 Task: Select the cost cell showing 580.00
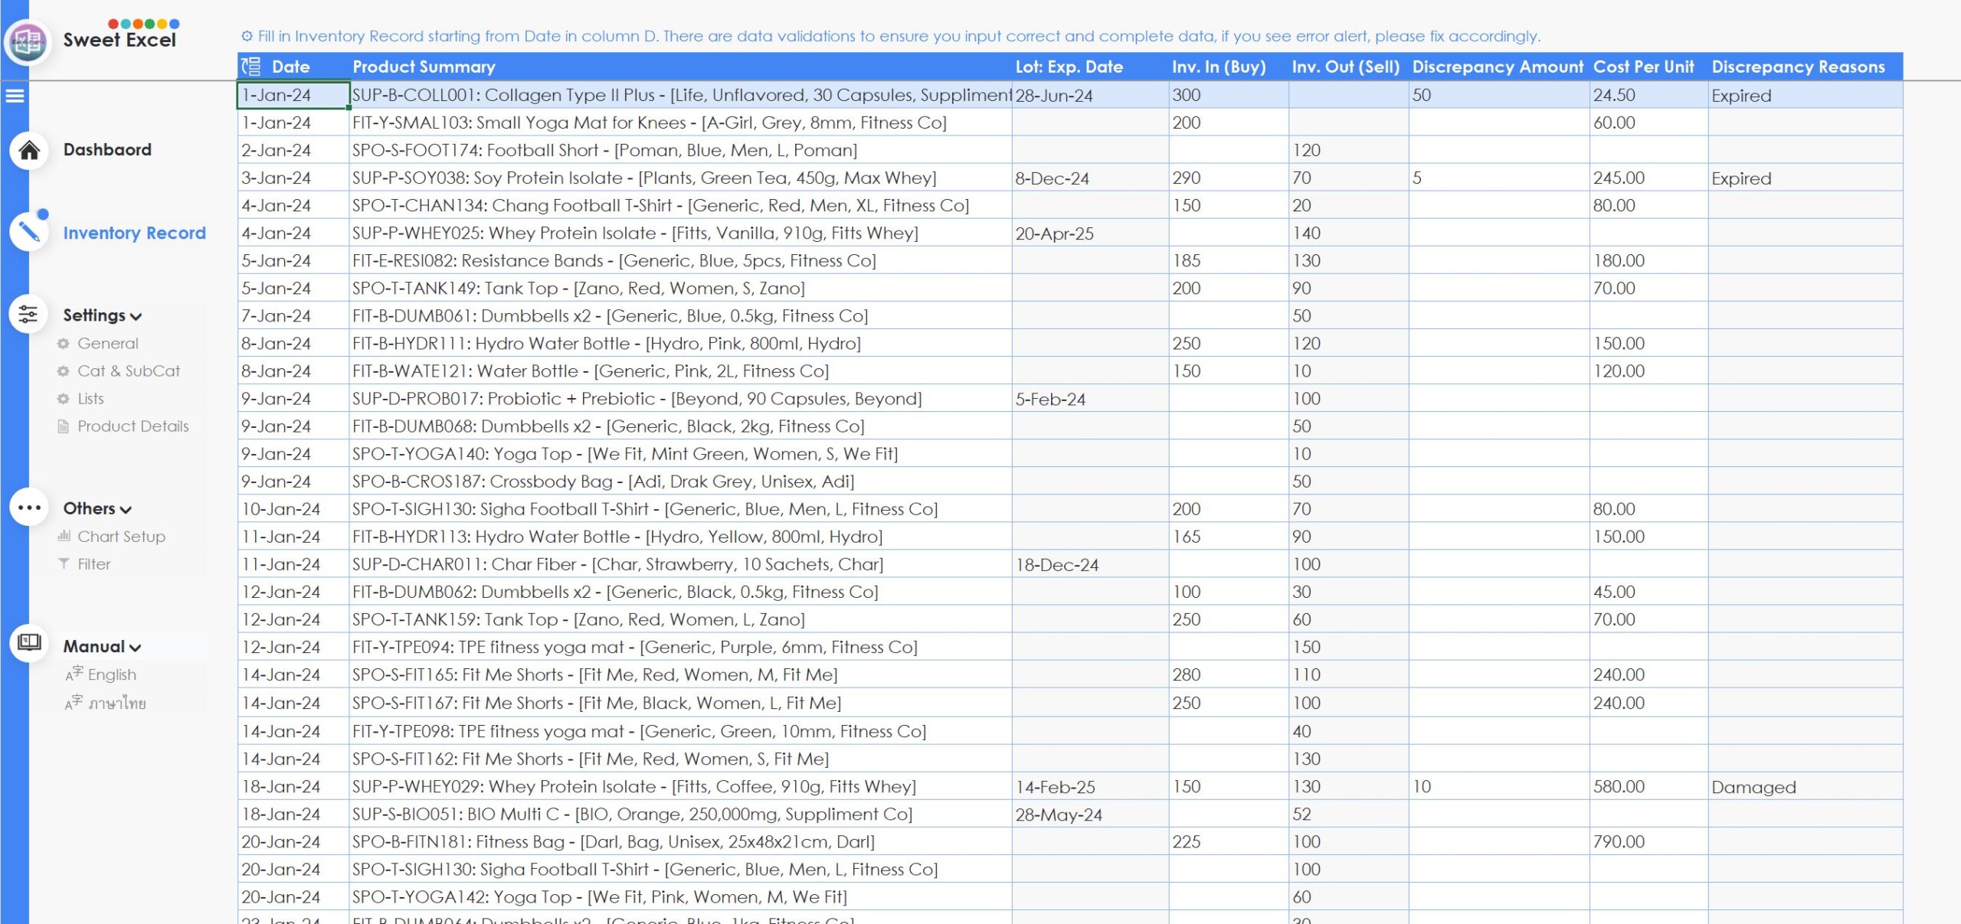point(1649,786)
